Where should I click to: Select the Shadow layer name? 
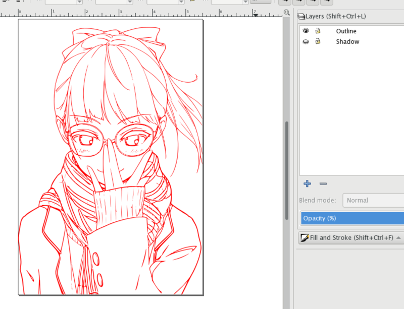[x=347, y=42]
